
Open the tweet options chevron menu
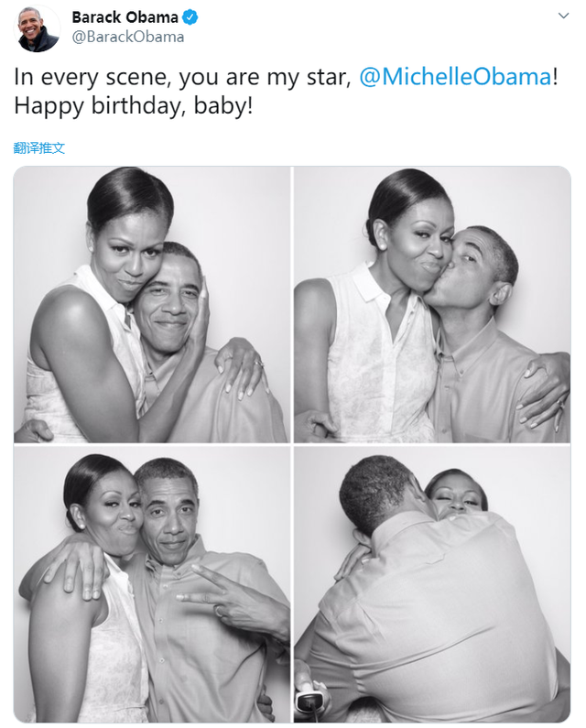[x=562, y=17]
